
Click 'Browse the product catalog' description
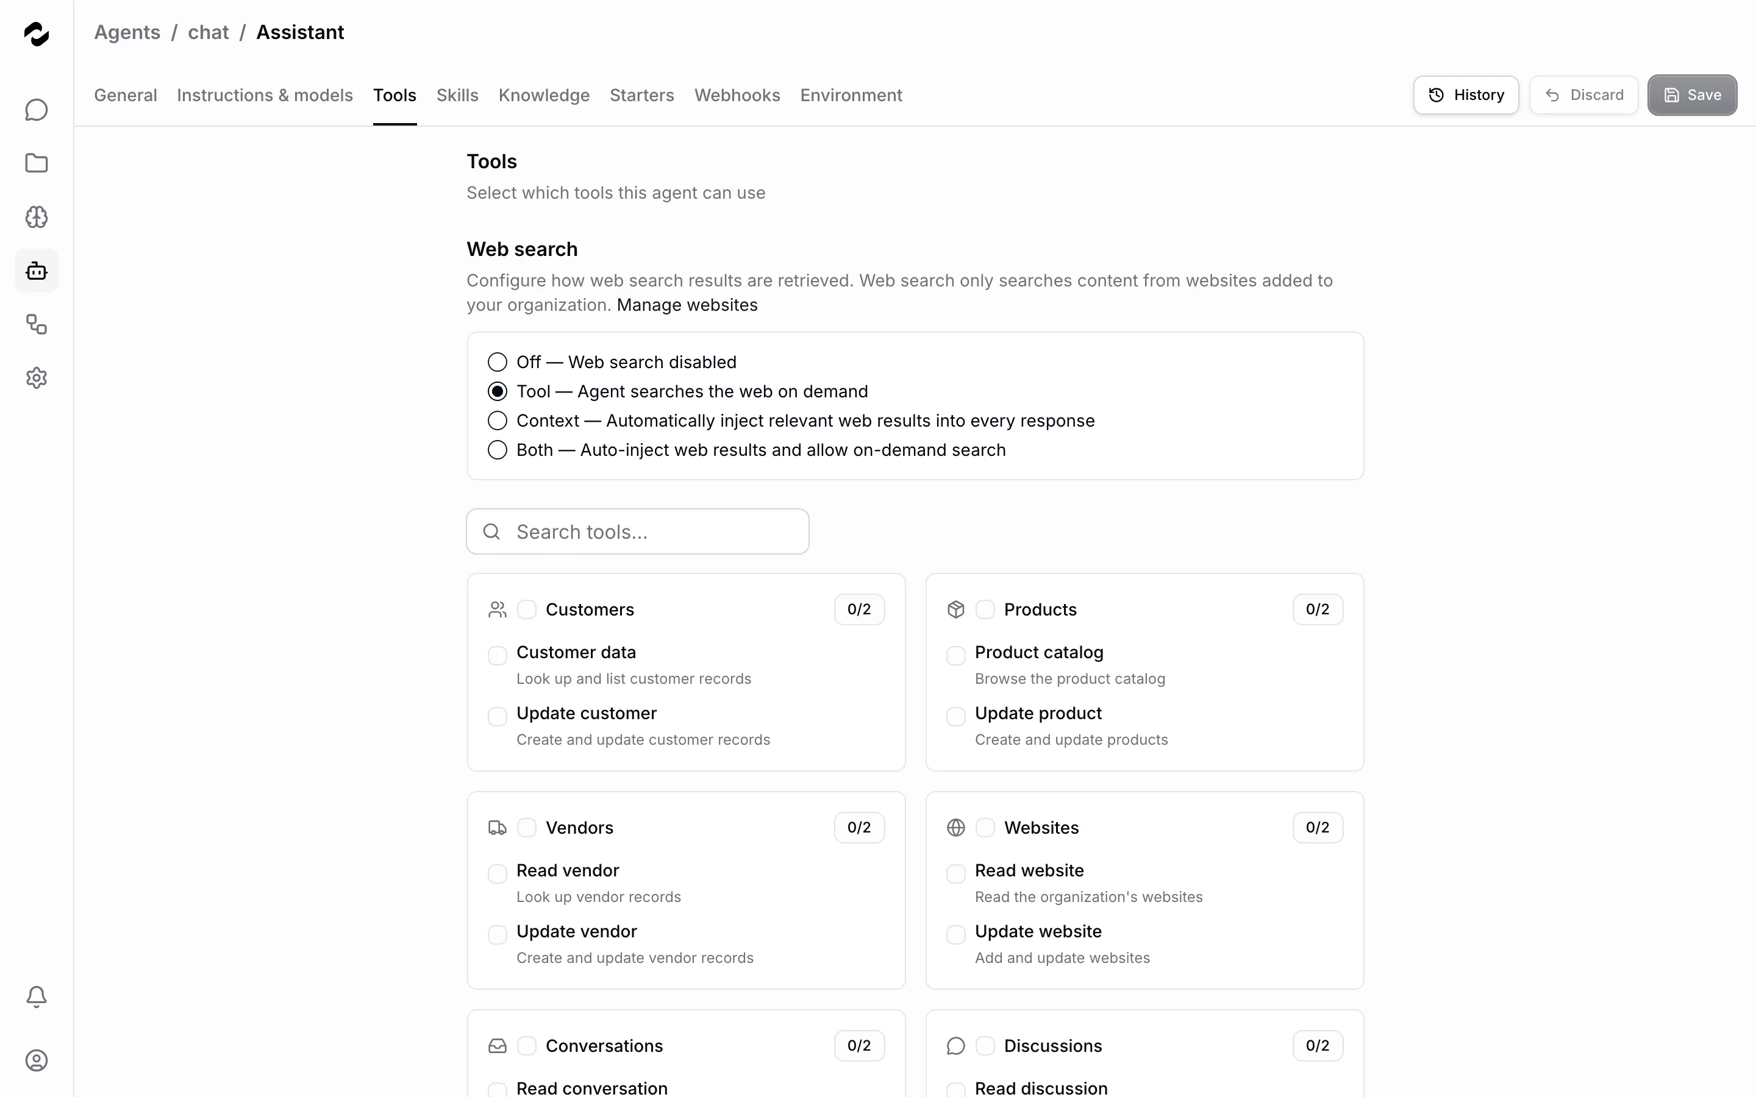pyautogui.click(x=1070, y=679)
